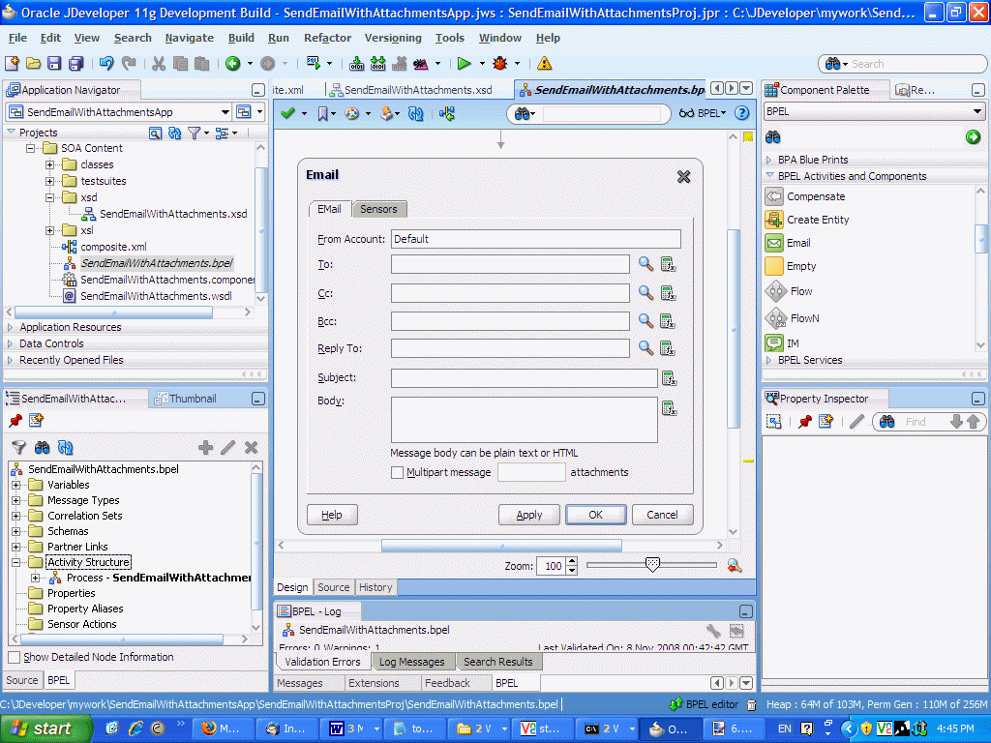Open address book search beside To field
The image size is (991, 743).
(x=646, y=263)
